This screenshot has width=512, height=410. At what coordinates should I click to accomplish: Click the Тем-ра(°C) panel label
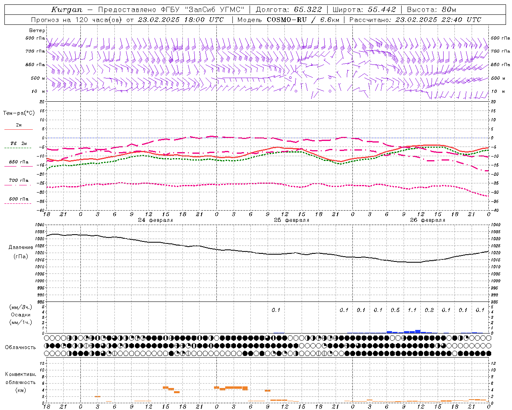point(19,113)
